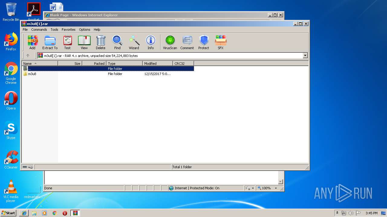
Task: Click 'Total 1 folder' status text
Action: pos(182,167)
